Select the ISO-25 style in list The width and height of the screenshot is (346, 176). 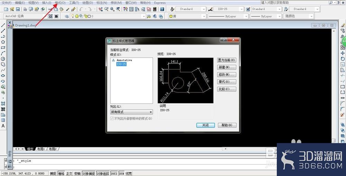(121, 64)
